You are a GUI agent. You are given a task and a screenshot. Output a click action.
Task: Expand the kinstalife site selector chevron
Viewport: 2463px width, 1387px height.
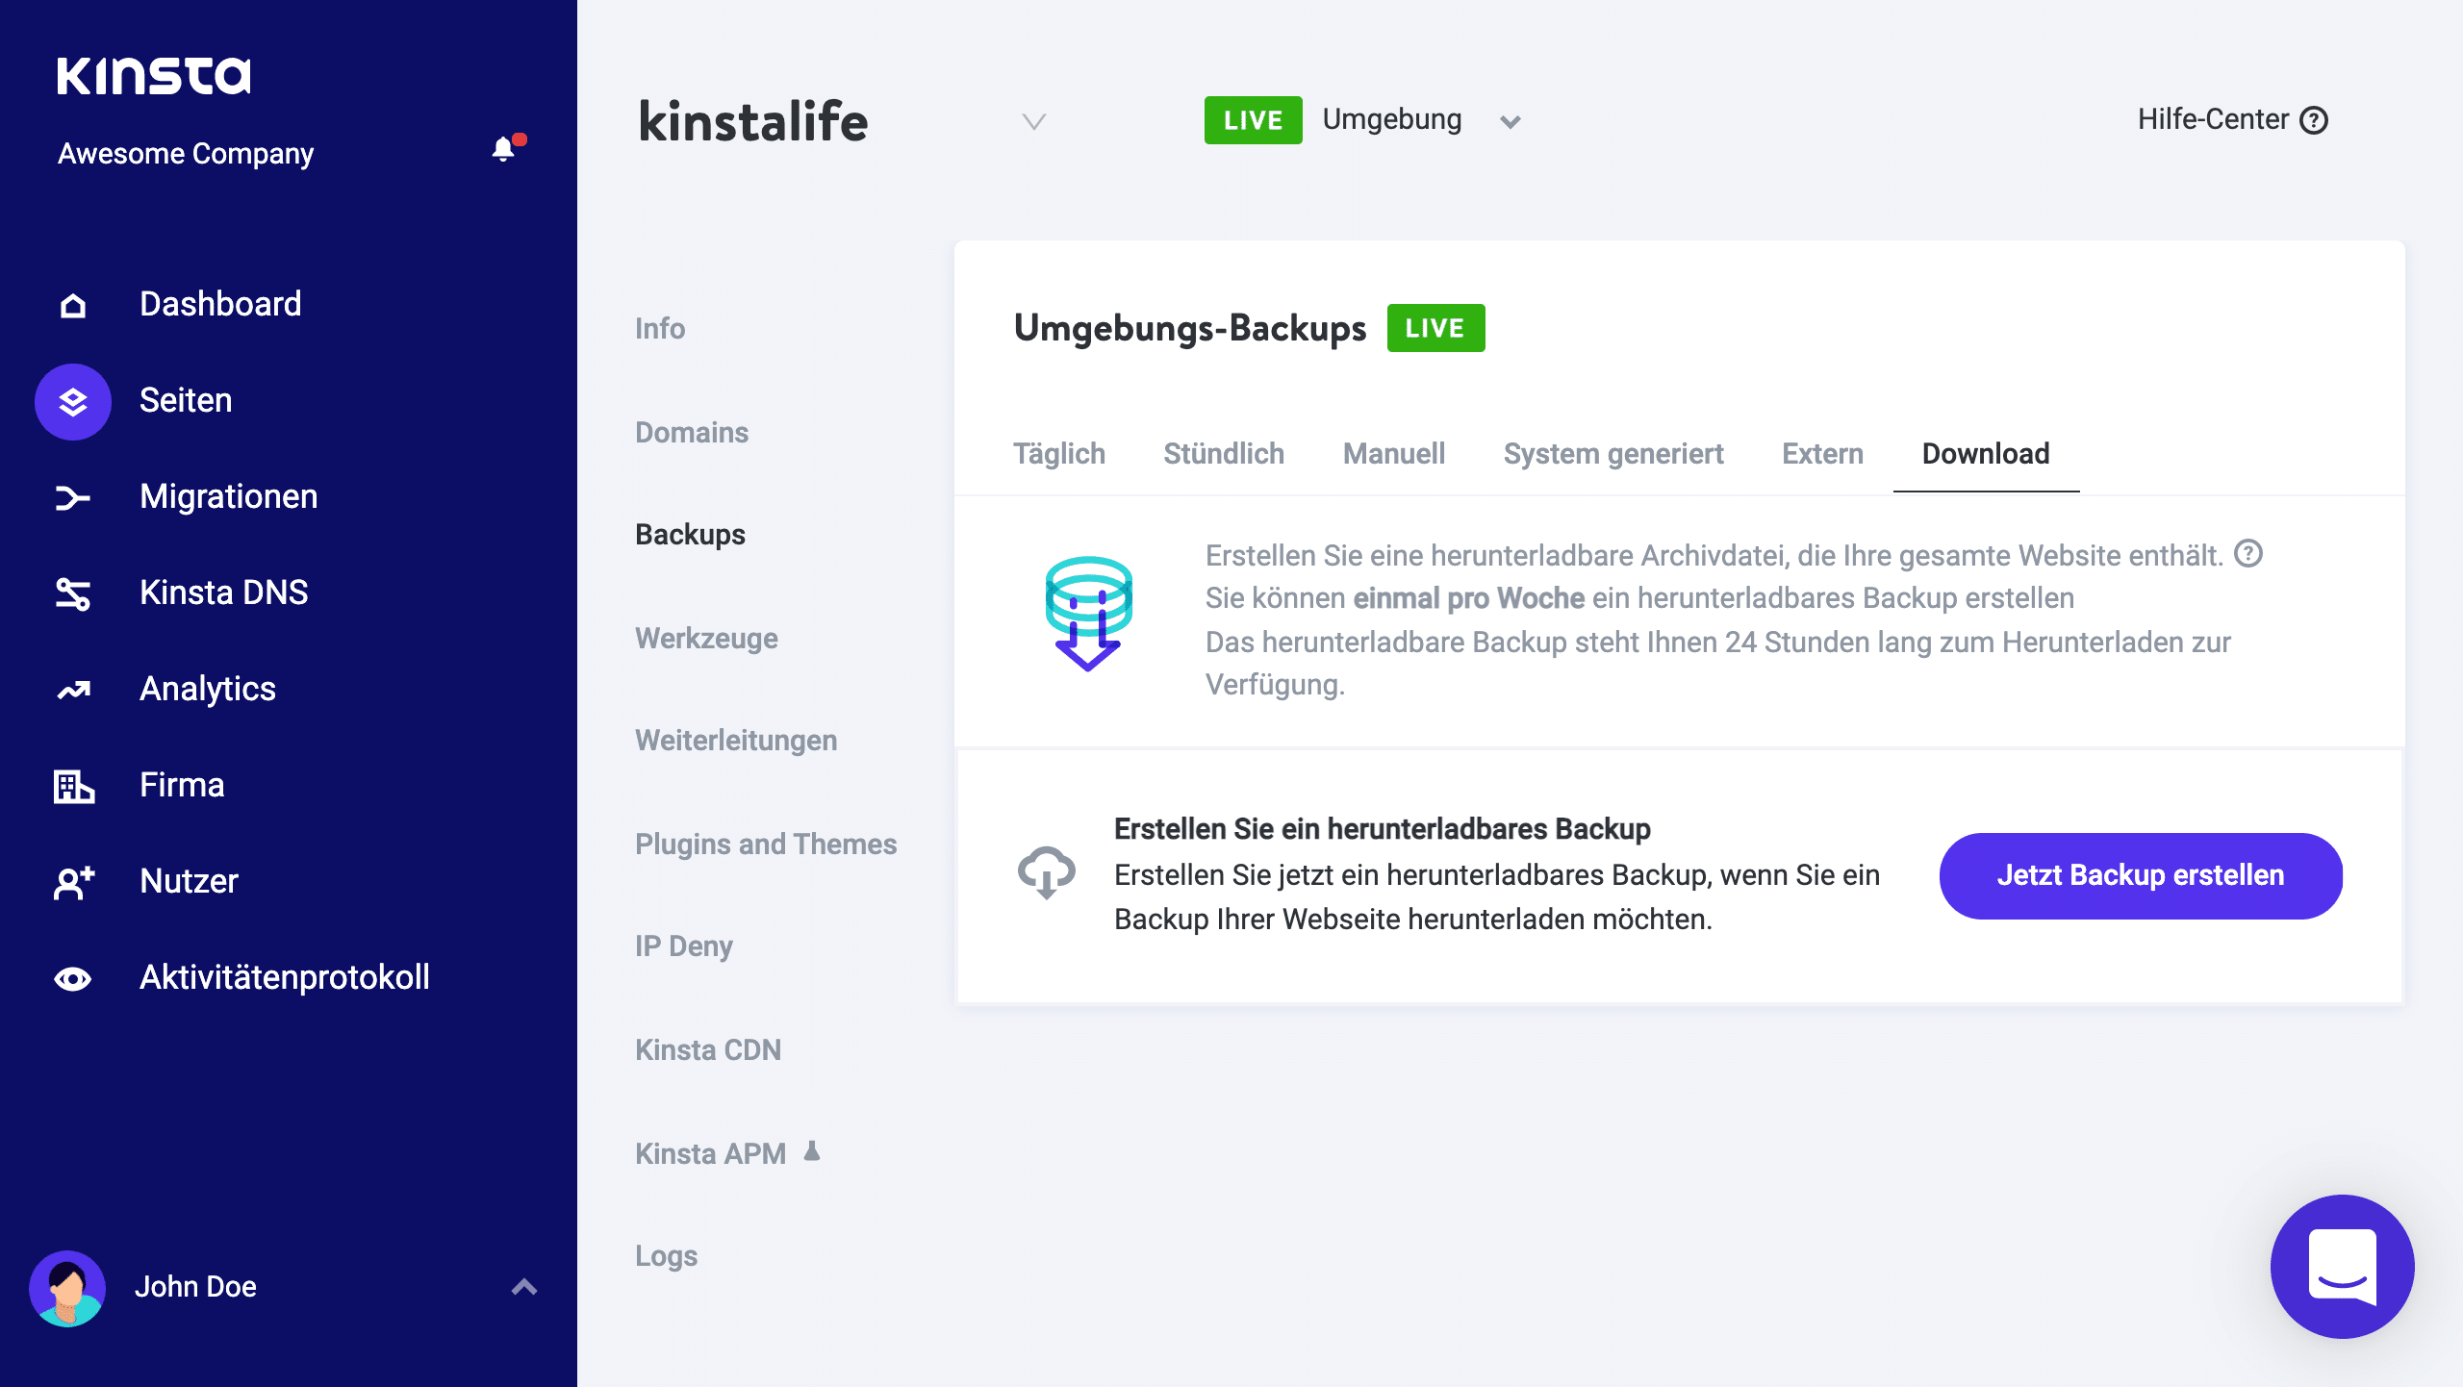(1034, 121)
